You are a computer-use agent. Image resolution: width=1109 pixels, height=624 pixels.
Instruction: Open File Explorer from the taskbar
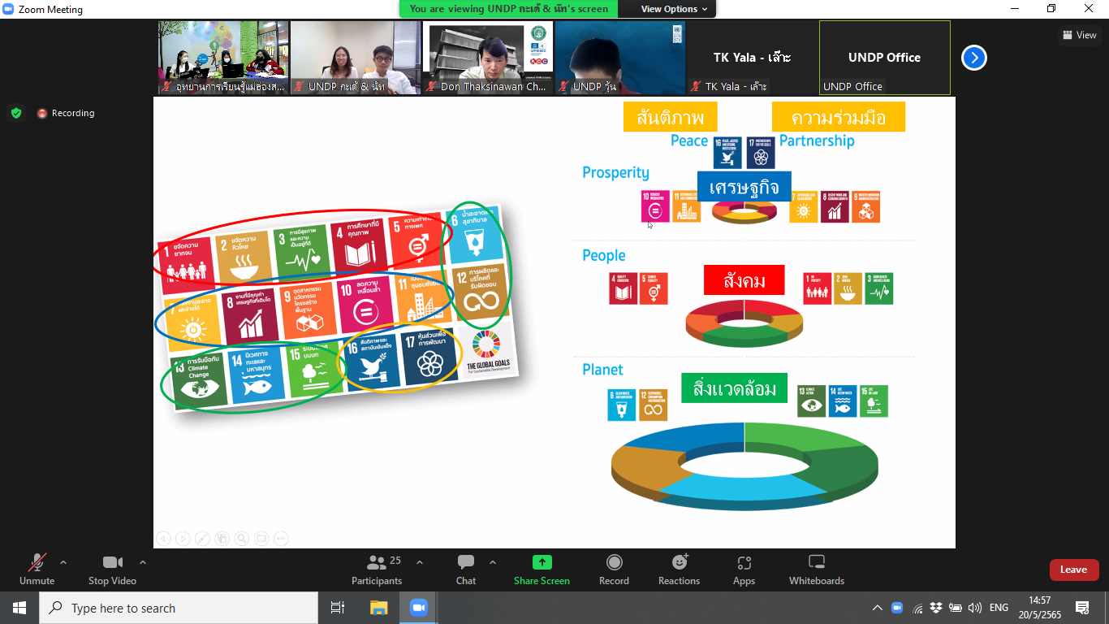pos(379,608)
